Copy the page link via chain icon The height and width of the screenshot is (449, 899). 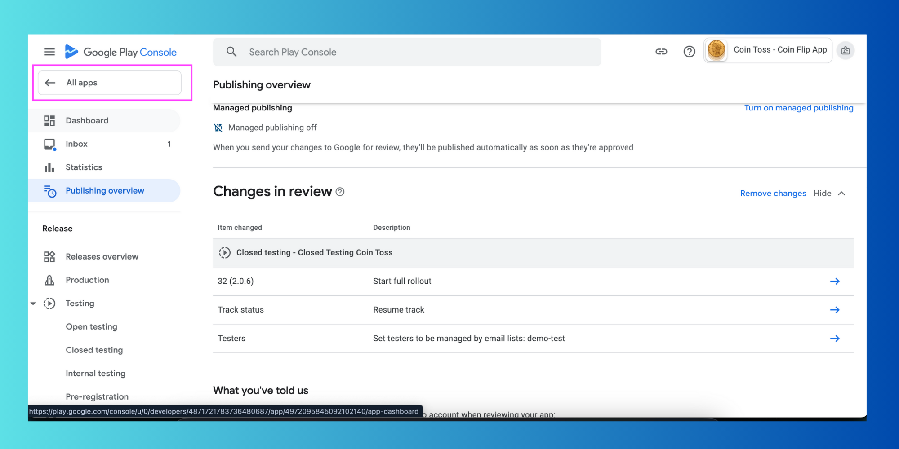661,52
